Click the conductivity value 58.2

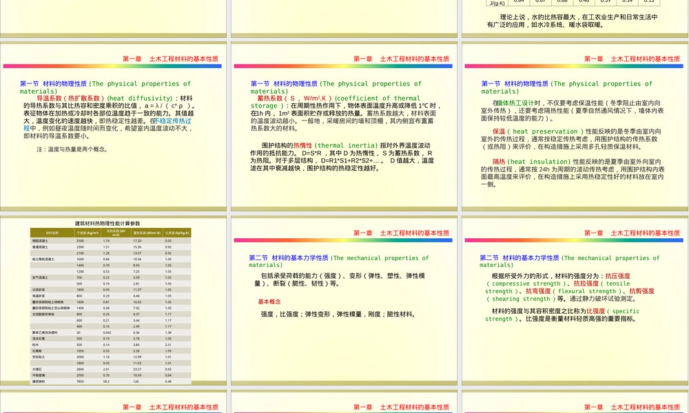(106, 382)
